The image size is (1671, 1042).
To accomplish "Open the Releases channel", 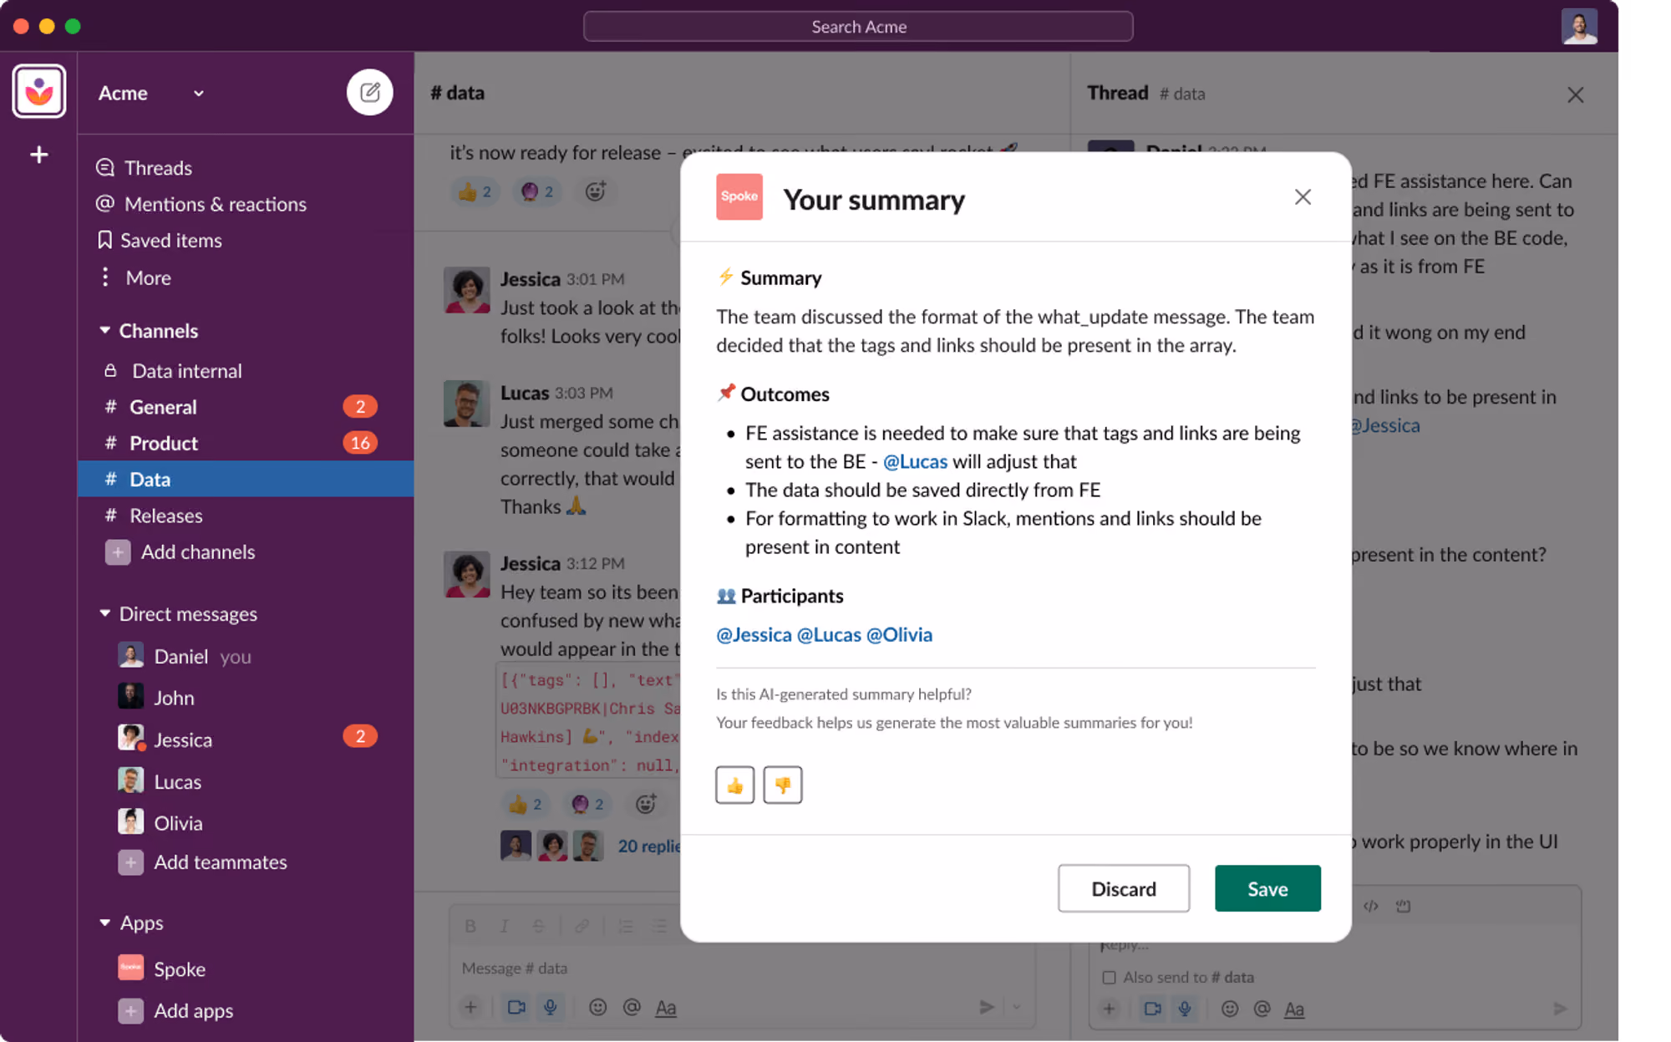I will [246, 516].
